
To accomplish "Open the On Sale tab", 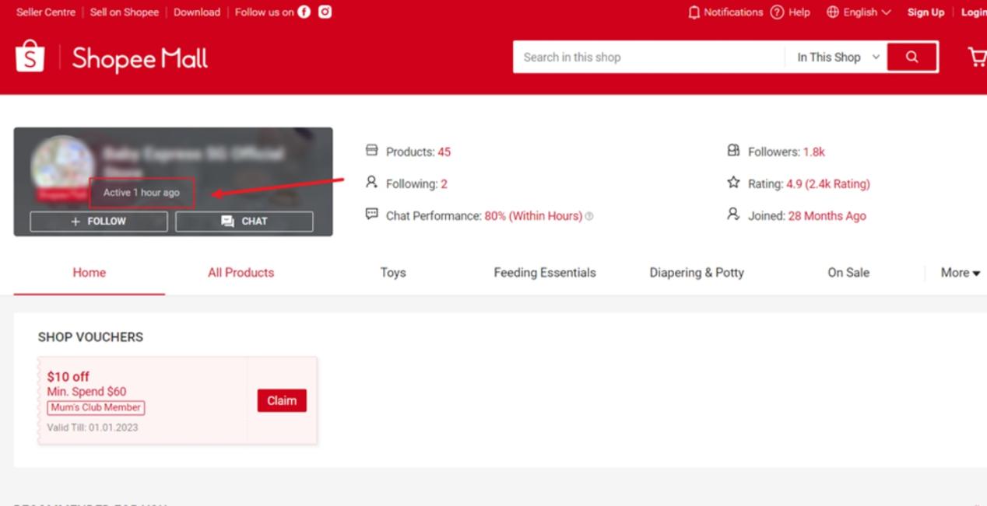I will (x=848, y=273).
